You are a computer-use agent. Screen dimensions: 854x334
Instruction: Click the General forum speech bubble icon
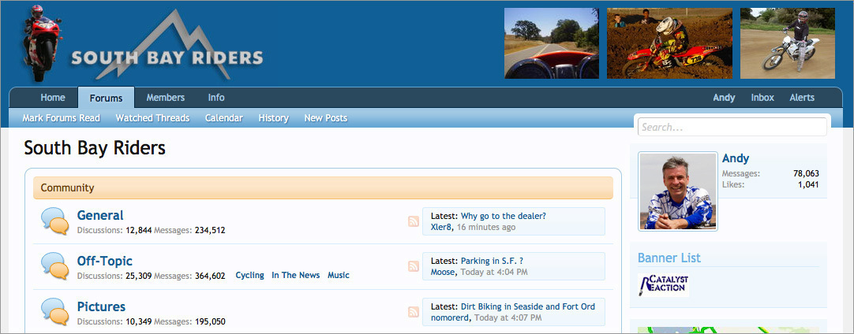coord(55,221)
